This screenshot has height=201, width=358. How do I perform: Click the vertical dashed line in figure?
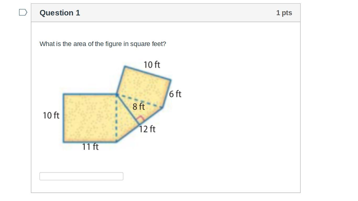click(x=116, y=118)
